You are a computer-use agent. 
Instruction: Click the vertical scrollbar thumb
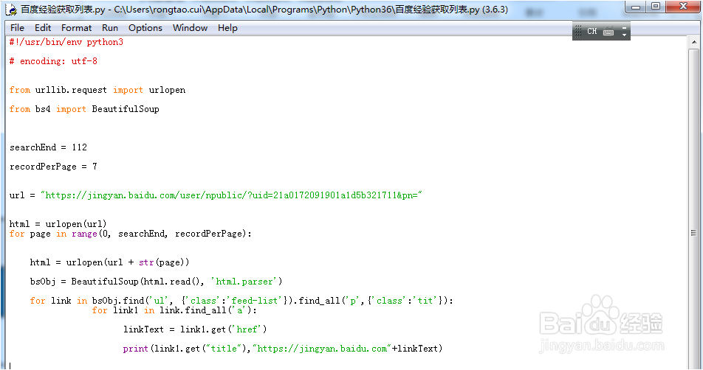(x=693, y=232)
